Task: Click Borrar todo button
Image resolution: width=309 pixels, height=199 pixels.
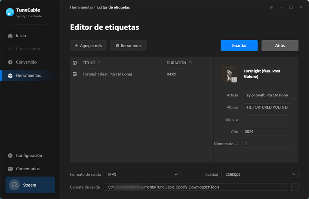Action: (x=128, y=46)
